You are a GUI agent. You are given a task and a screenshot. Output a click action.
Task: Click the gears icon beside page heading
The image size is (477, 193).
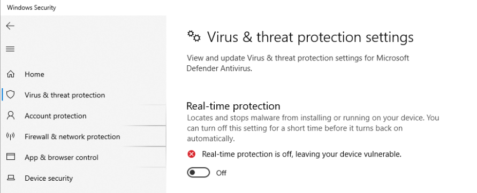click(x=194, y=36)
